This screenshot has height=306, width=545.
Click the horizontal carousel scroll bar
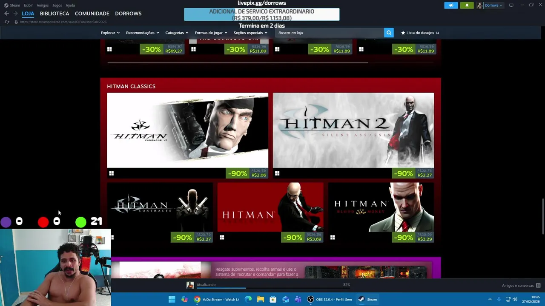click(238, 63)
